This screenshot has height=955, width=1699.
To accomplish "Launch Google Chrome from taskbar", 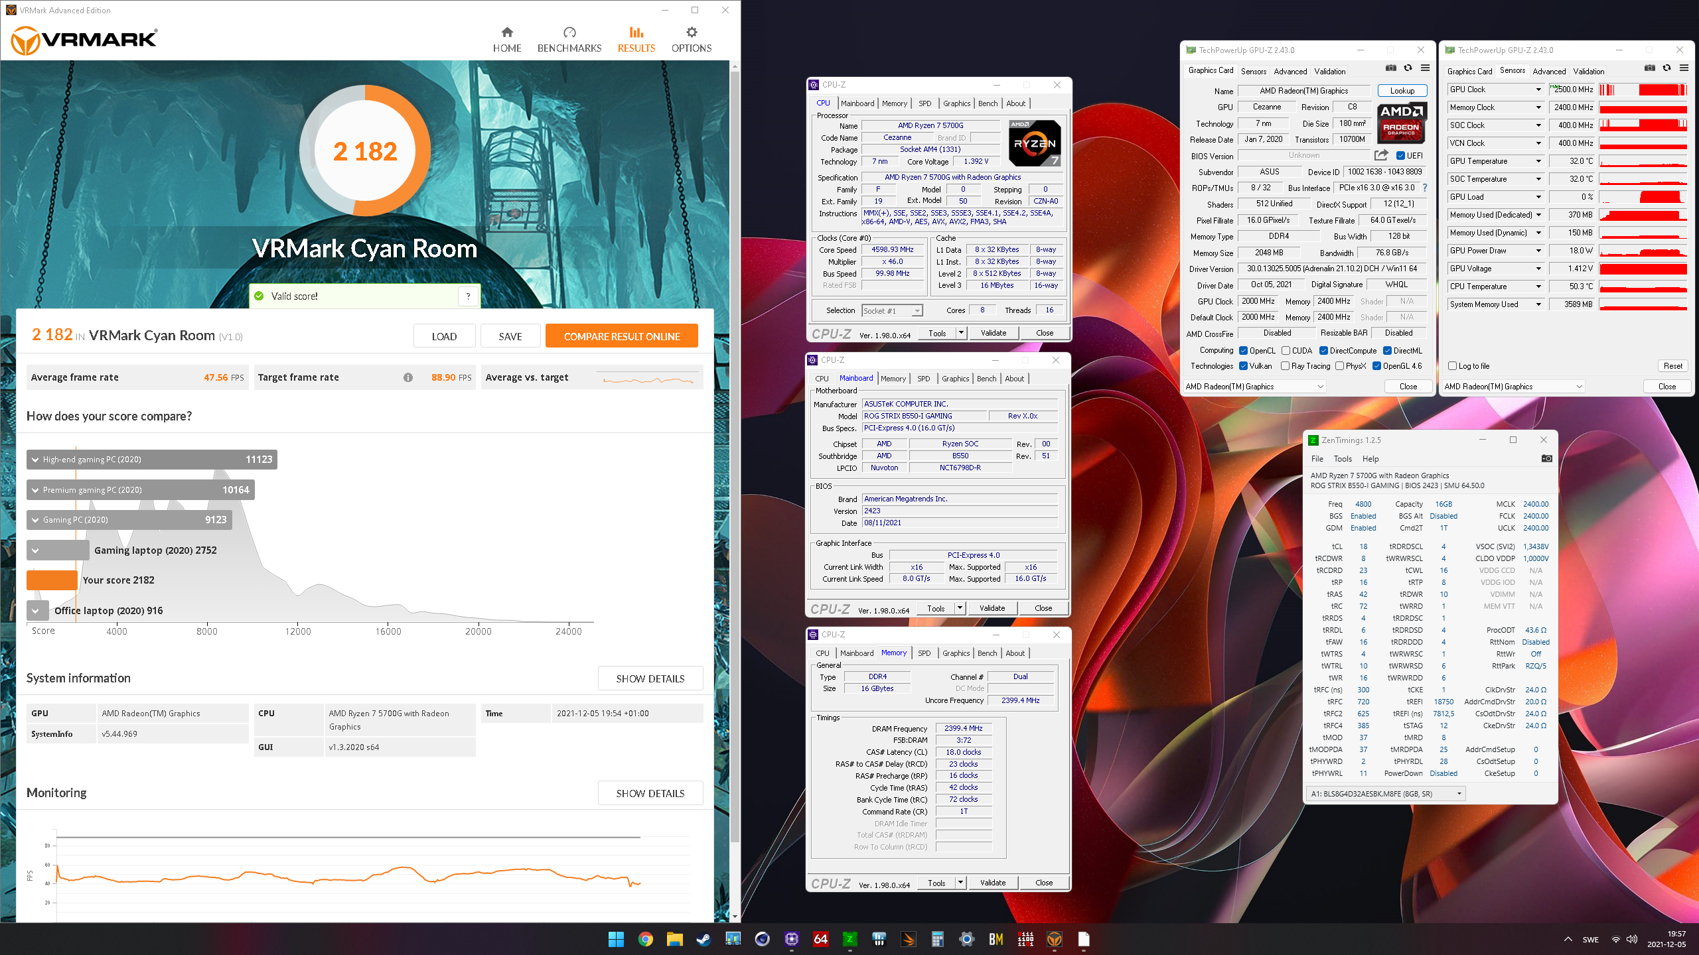I will (x=645, y=939).
